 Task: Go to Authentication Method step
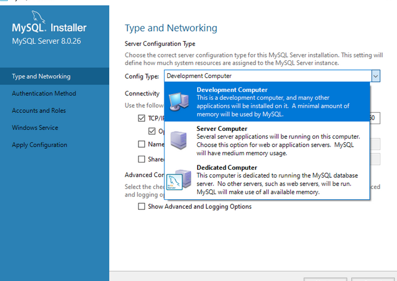click(x=44, y=93)
